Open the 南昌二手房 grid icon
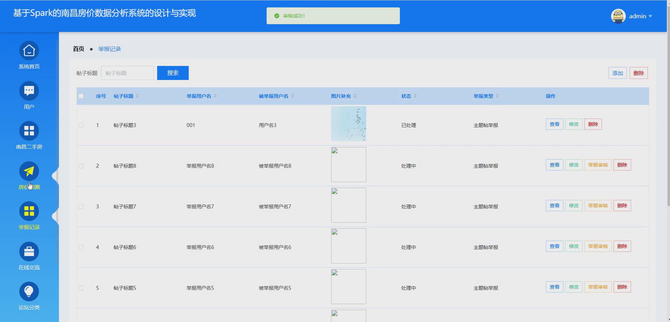This screenshot has height=322, width=670. (29, 131)
